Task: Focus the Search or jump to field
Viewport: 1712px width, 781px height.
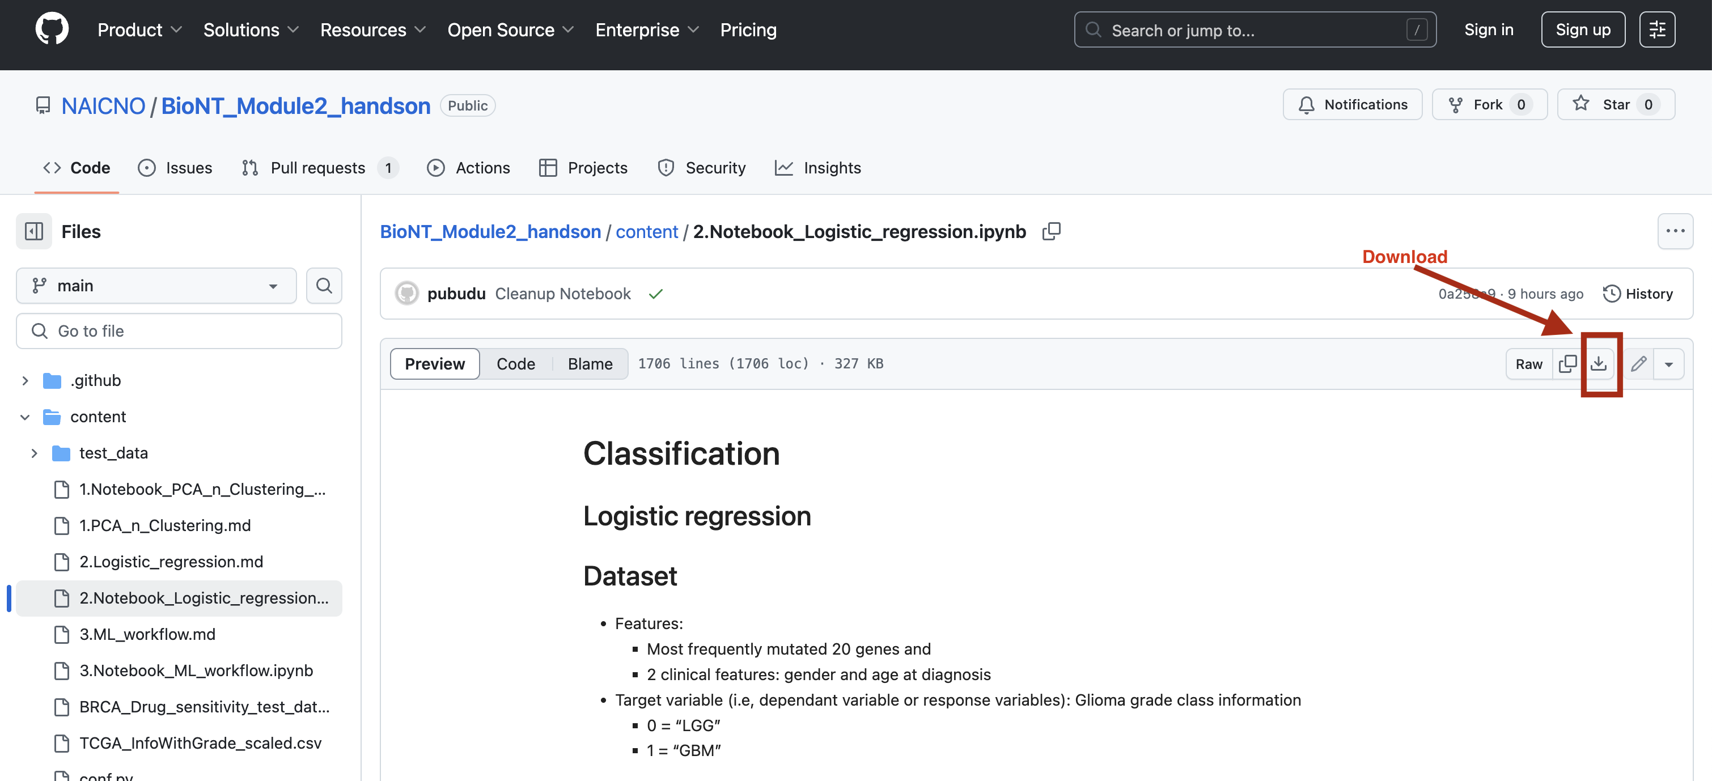Action: [1255, 30]
